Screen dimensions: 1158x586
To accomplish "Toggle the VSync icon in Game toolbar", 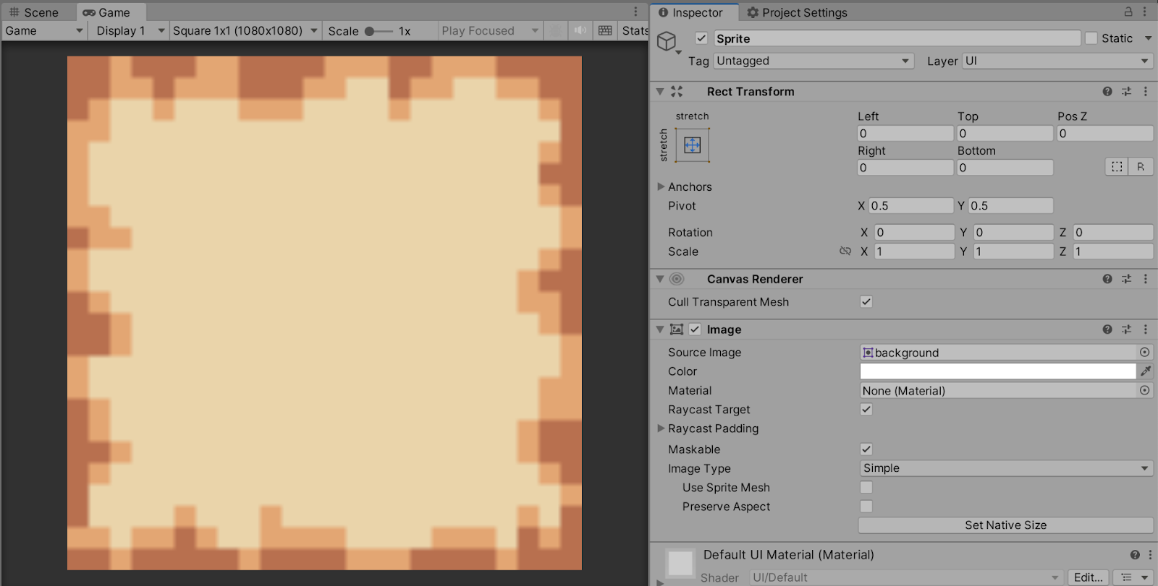I will 556,30.
